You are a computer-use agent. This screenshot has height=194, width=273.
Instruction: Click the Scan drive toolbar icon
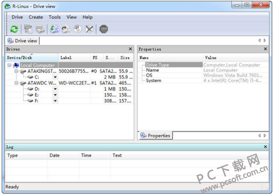pyautogui.click(x=40, y=29)
